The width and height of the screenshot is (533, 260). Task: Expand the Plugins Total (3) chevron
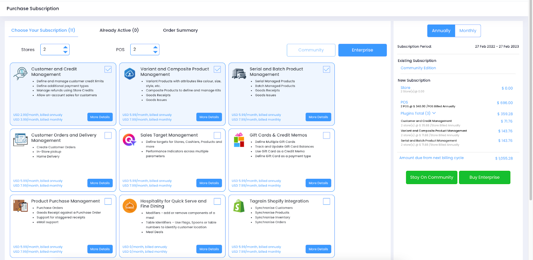coord(434,113)
